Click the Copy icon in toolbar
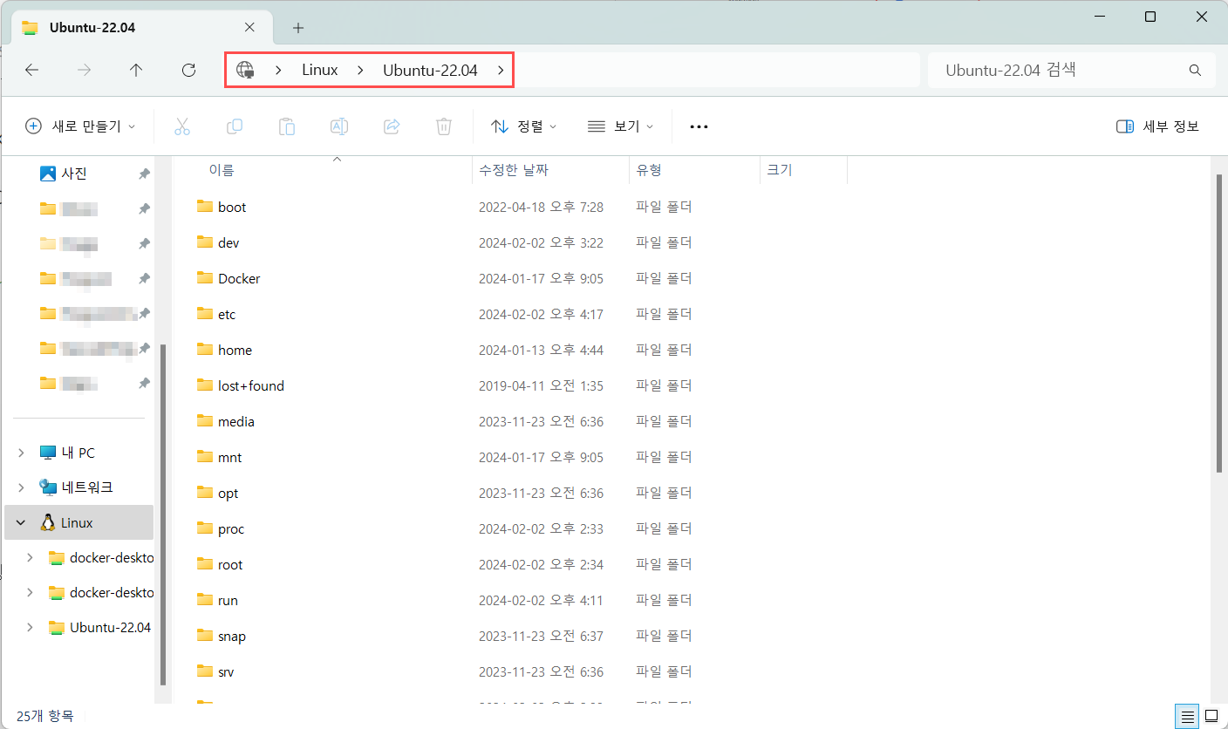The image size is (1228, 729). tap(235, 126)
